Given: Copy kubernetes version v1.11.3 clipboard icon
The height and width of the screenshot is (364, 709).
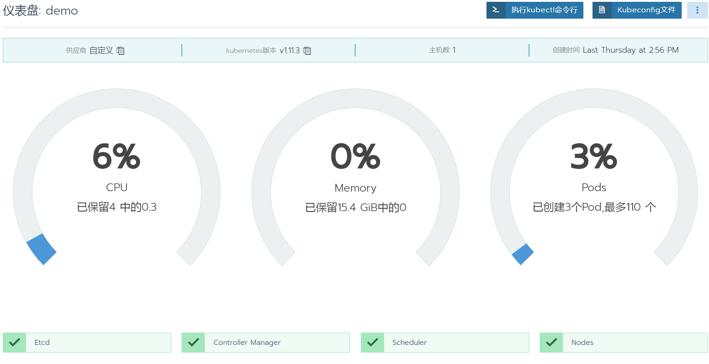Looking at the screenshot, I should [307, 51].
